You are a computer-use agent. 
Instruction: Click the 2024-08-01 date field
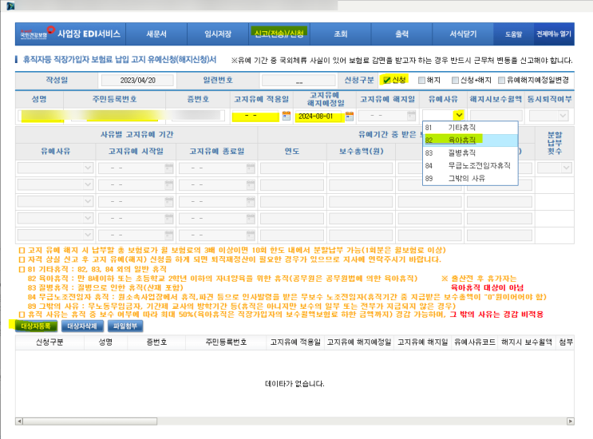(319, 116)
